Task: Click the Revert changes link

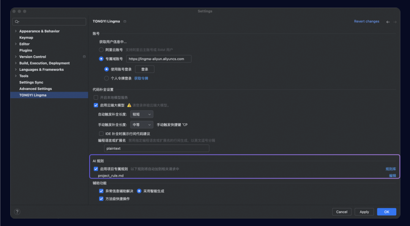Action: point(367,21)
